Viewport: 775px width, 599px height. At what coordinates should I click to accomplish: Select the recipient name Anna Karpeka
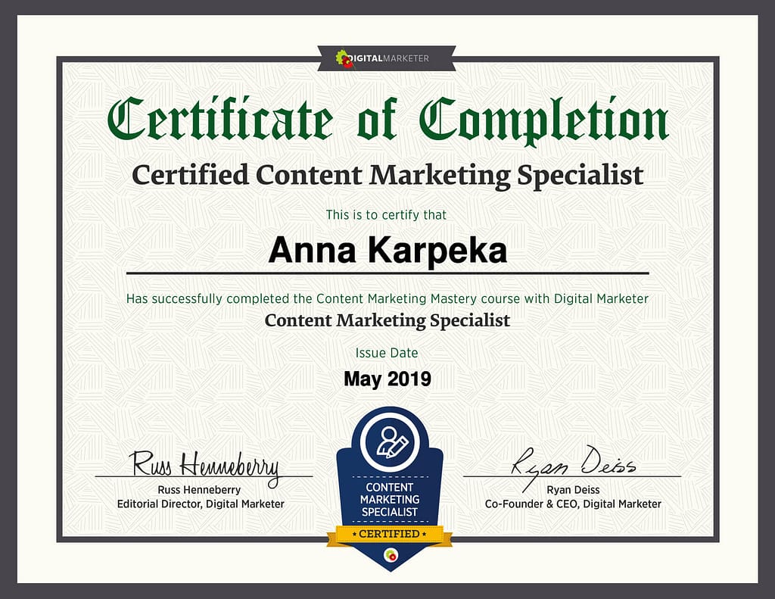pos(387,250)
